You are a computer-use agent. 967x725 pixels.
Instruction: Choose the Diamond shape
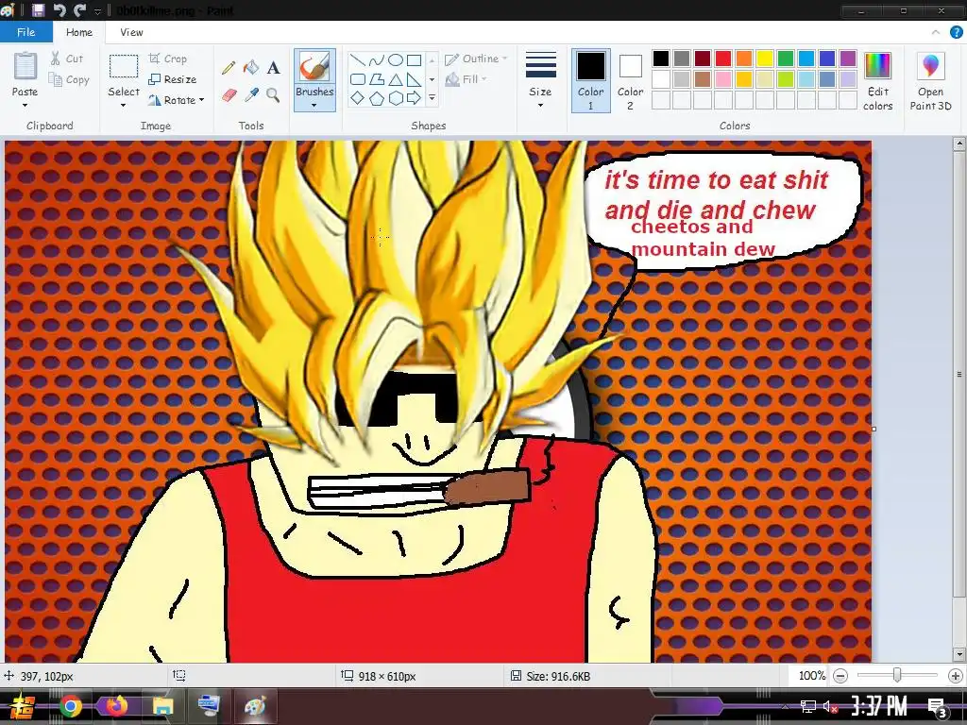[357, 97]
